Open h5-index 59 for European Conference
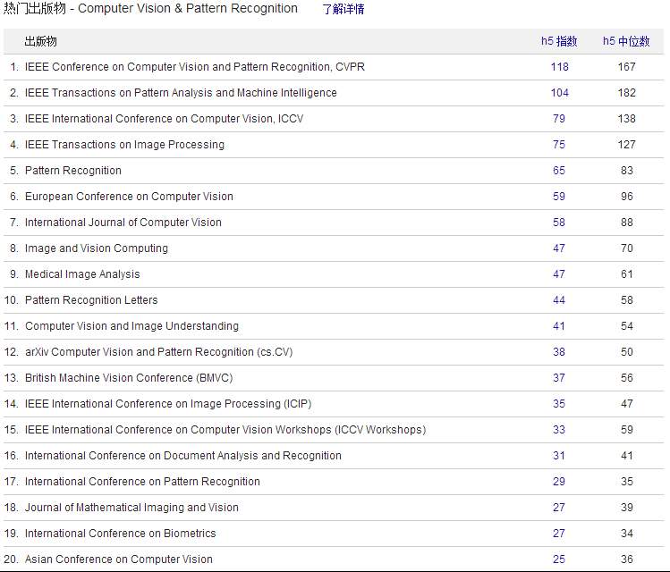 [x=559, y=197]
